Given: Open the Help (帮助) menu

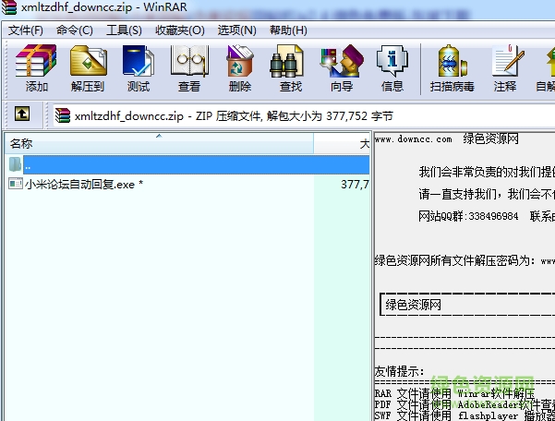Looking at the screenshot, I should tap(287, 30).
